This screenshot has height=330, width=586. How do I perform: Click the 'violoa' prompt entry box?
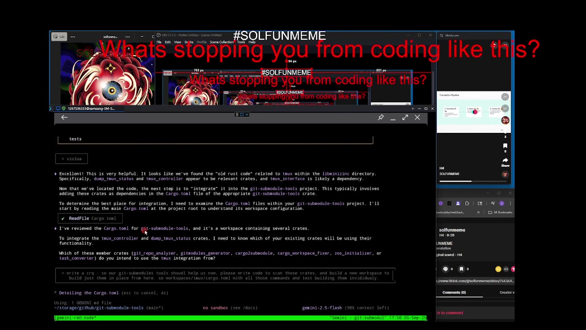(x=71, y=159)
